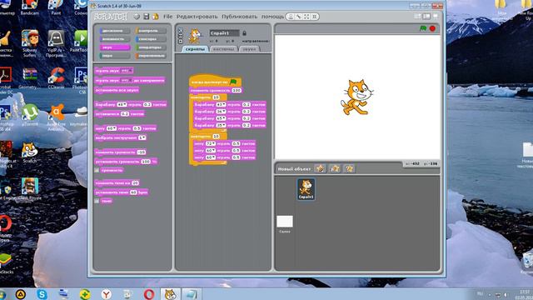This screenshot has width=533, height=300.
Task: Switch to the Костюмы tab
Action: click(x=223, y=49)
